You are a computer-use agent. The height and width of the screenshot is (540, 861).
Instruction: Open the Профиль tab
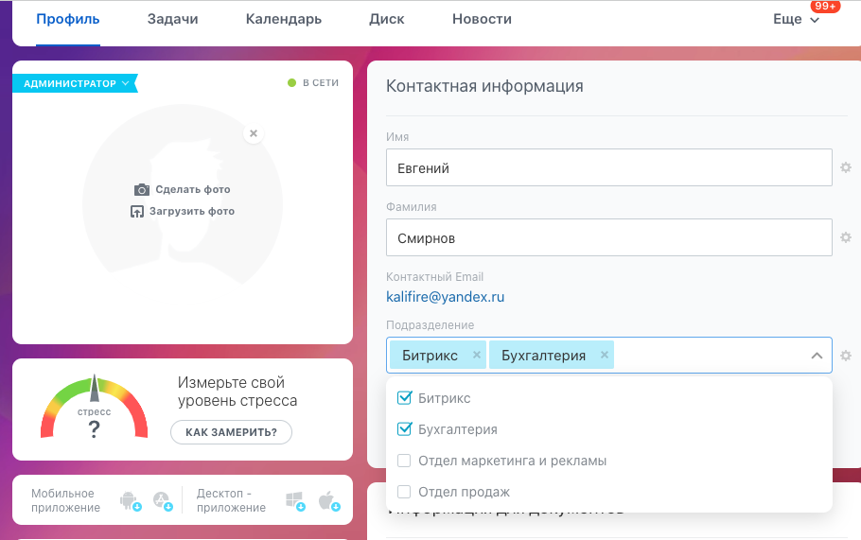67,19
